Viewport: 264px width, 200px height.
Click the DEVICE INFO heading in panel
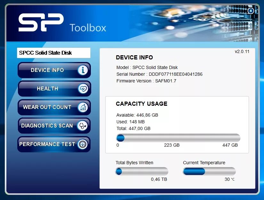point(134,58)
